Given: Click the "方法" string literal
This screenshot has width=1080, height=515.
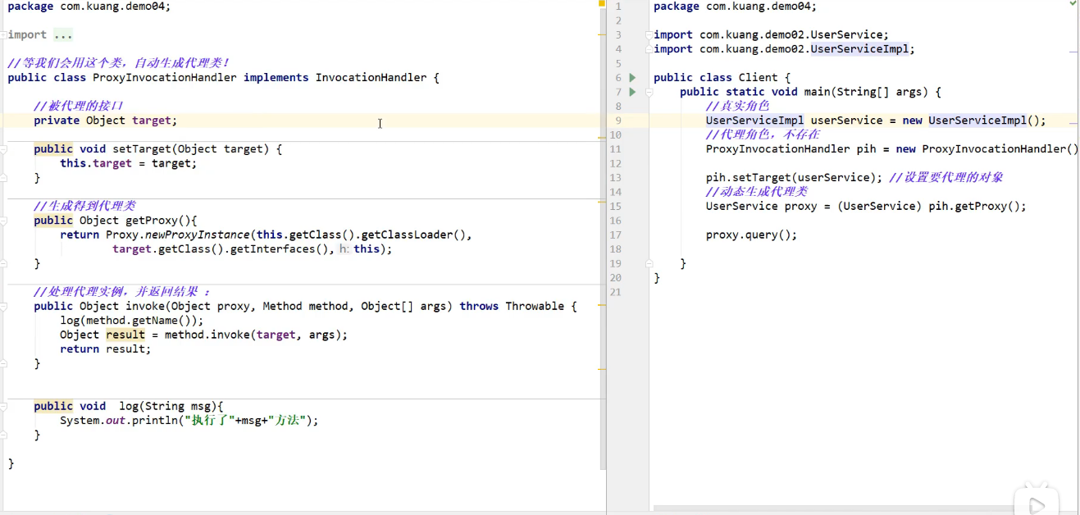Looking at the screenshot, I should tap(286, 421).
